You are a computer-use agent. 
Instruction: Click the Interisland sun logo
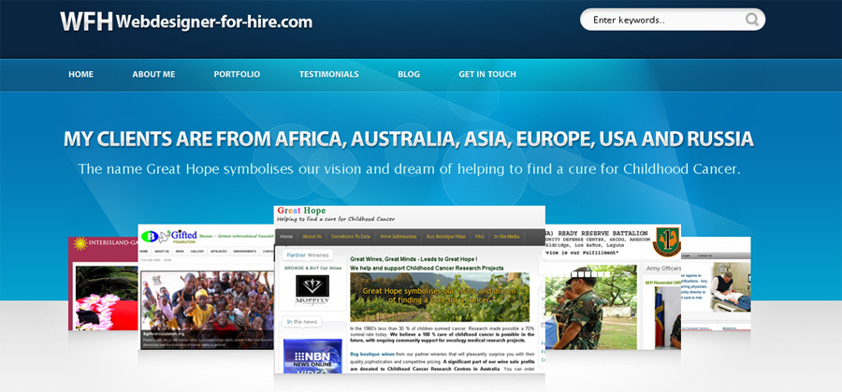80,243
